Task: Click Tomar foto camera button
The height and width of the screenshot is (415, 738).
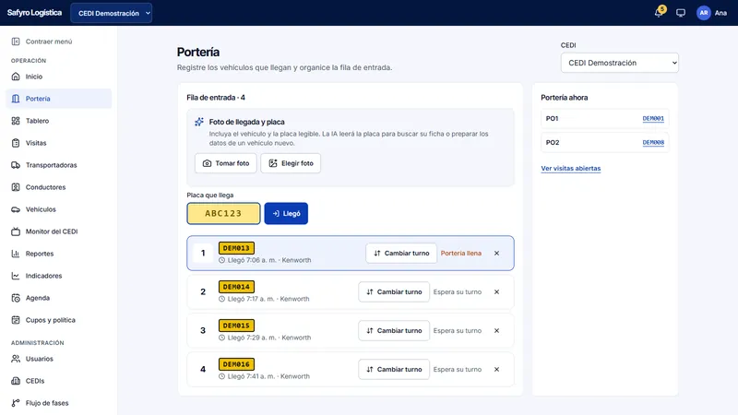Action: (x=226, y=163)
